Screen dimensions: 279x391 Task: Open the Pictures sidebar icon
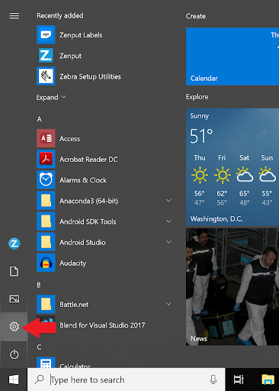(x=14, y=299)
